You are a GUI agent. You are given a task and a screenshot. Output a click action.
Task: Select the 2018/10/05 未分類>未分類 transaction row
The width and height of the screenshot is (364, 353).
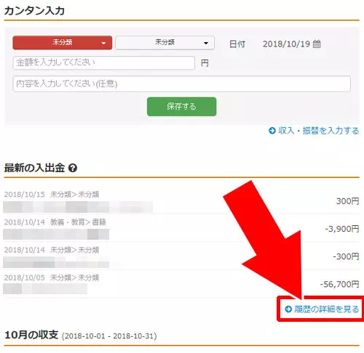click(181, 284)
